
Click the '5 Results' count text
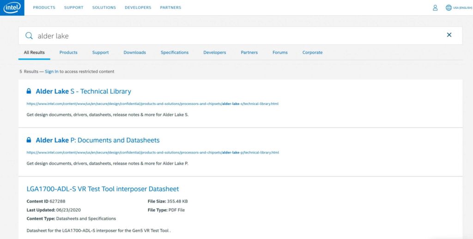(x=29, y=72)
